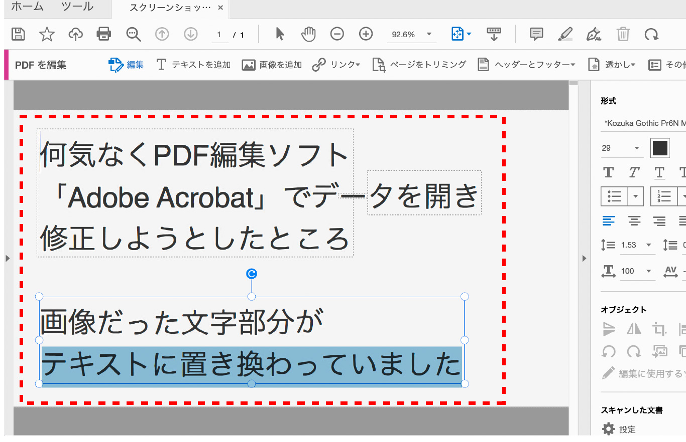Switch to the ツール tab
Screen dimensions: 686x442
77,7
